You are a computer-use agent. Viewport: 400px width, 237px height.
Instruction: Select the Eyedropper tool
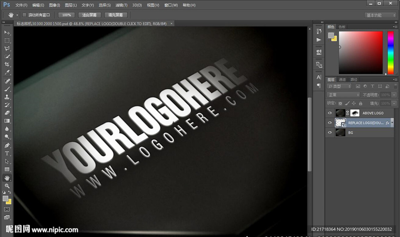coord(7,73)
